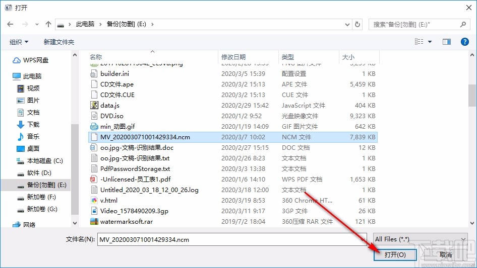
Task: Expand the address bar history dropdown
Action: click(x=347, y=25)
